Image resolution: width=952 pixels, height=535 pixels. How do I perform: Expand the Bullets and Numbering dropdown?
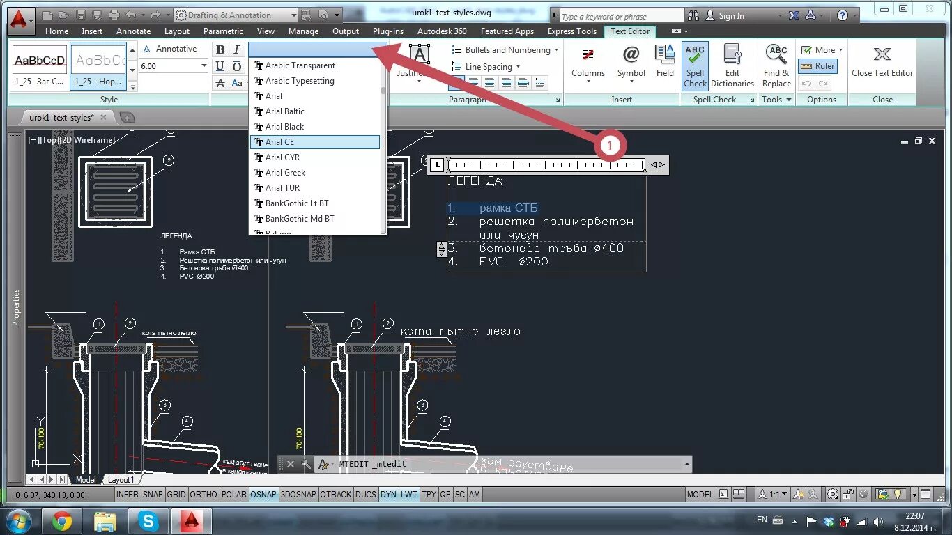pos(556,50)
